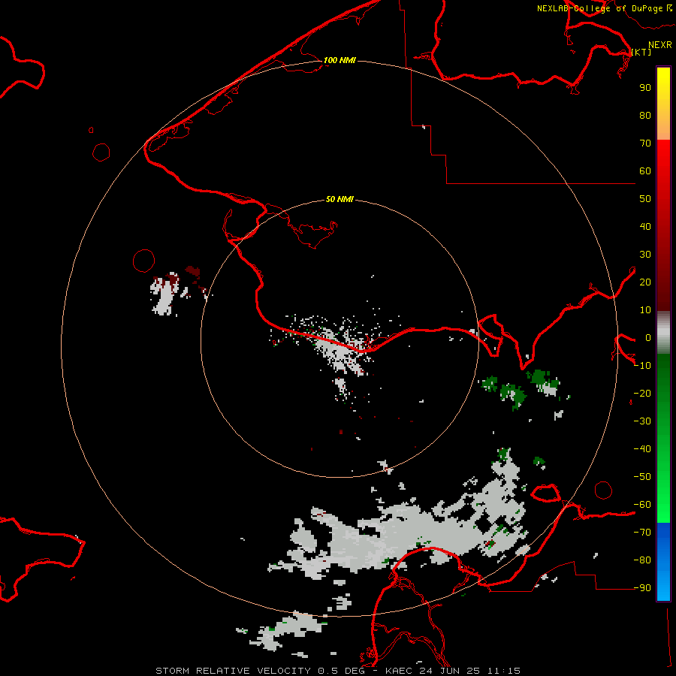Click the -20 scale value
The height and width of the screenshot is (676, 676).
coord(642,393)
